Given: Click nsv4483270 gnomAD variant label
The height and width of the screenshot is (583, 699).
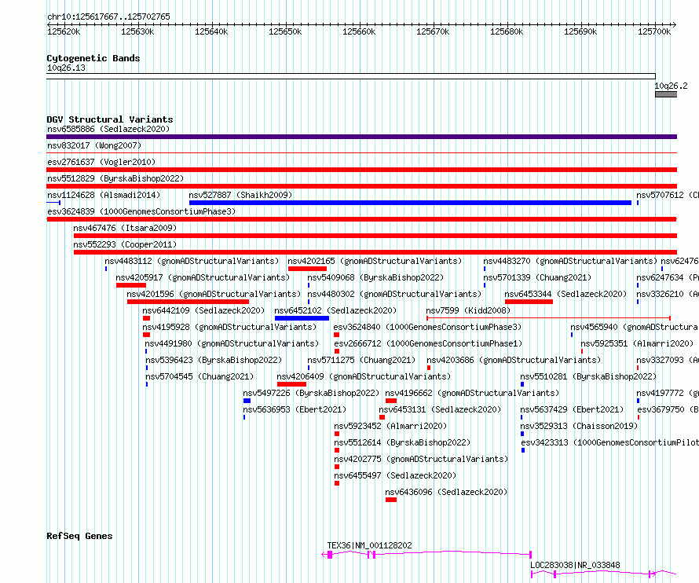Looking at the screenshot, I should click(x=570, y=261).
